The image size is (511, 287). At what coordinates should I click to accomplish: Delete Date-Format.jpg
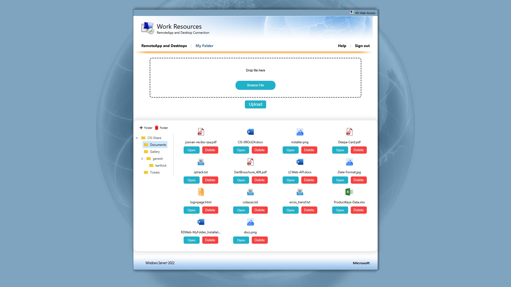tap(359, 180)
